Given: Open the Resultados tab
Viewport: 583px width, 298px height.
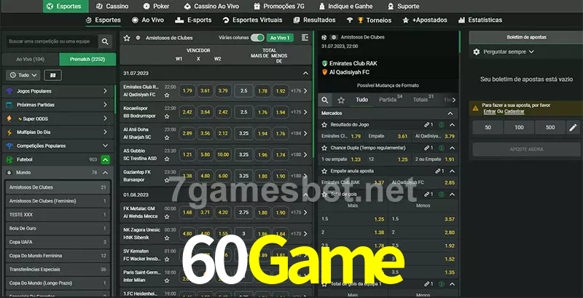Looking at the screenshot, I should click(314, 20).
